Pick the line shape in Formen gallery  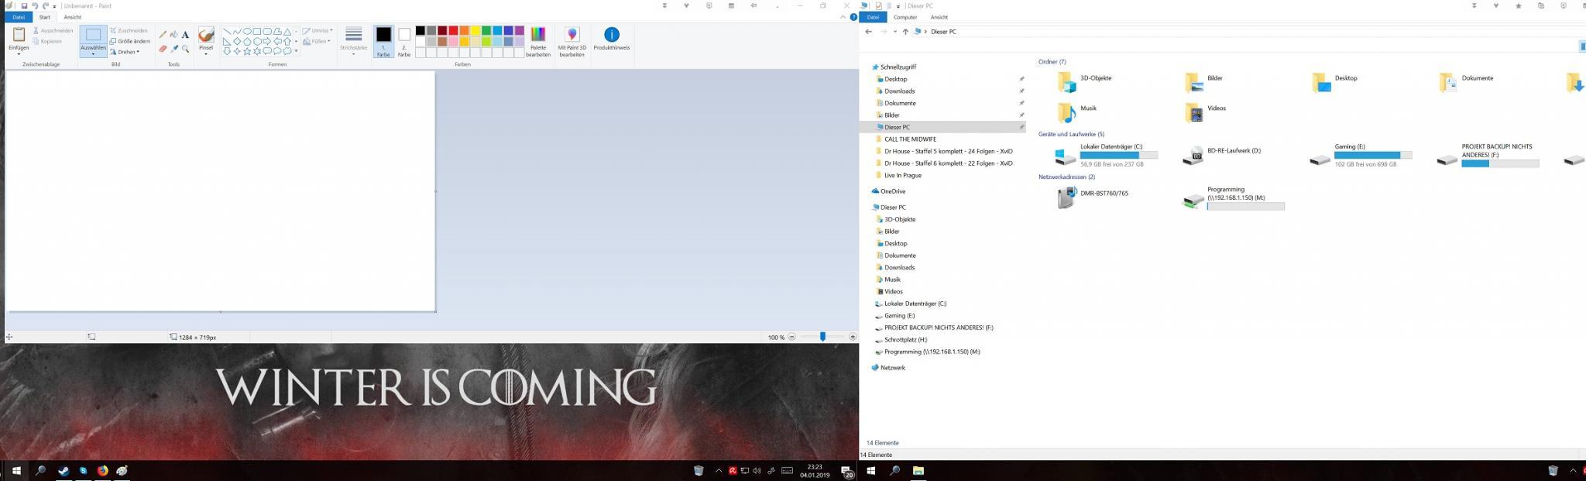pos(227,32)
